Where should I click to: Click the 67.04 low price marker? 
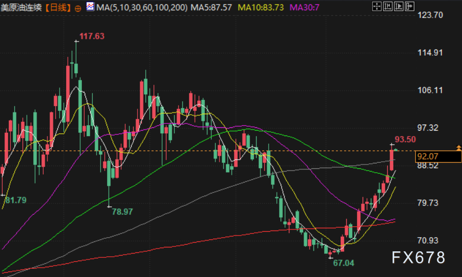click(343, 263)
